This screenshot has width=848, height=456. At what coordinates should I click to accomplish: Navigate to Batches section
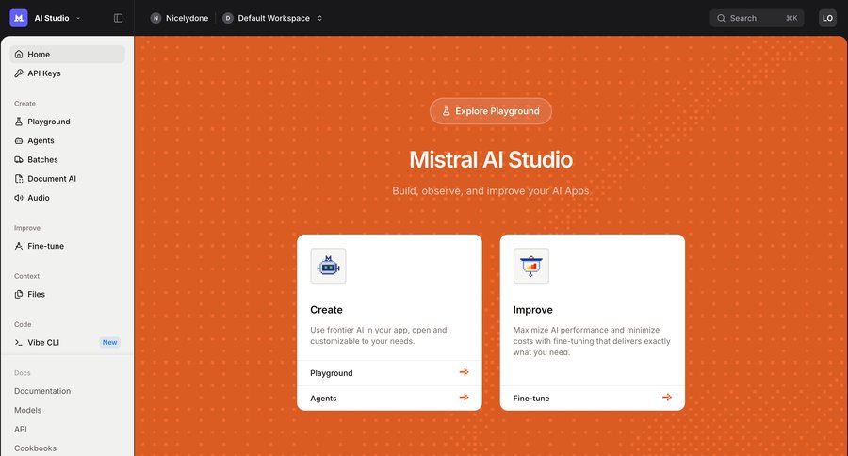click(x=42, y=160)
